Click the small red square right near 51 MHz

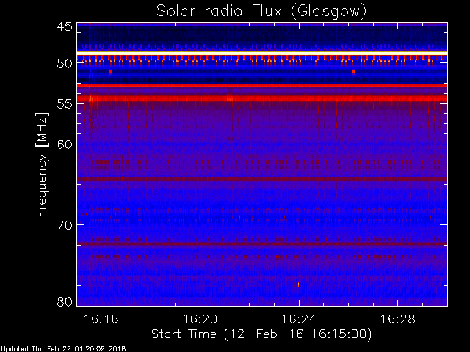click(354, 72)
